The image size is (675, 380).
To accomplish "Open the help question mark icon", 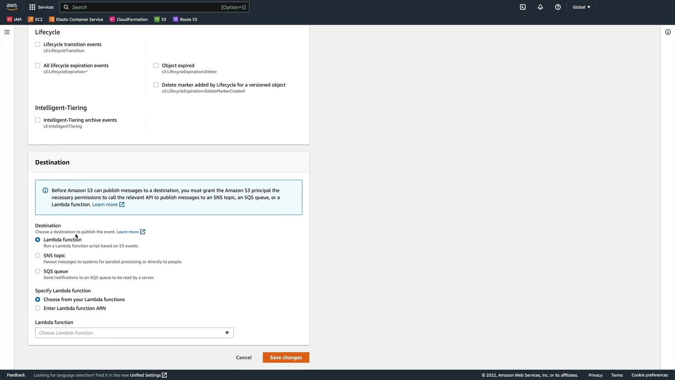I will (558, 7).
